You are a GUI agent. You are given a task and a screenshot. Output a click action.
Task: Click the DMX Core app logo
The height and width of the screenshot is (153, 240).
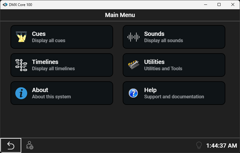[x=5, y=4]
